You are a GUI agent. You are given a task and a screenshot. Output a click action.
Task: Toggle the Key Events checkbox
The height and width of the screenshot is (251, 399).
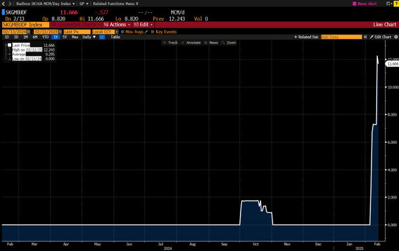click(153, 32)
